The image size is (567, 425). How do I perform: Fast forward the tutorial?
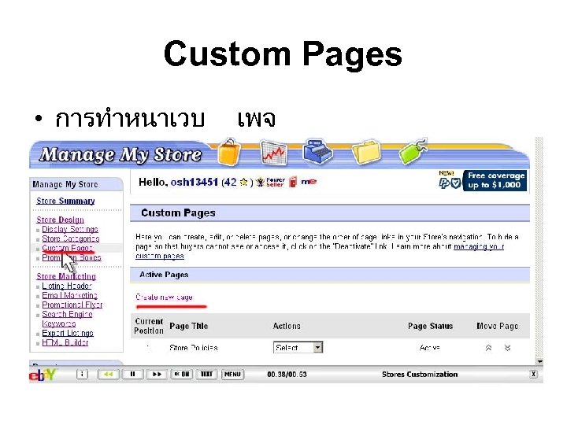tap(157, 374)
